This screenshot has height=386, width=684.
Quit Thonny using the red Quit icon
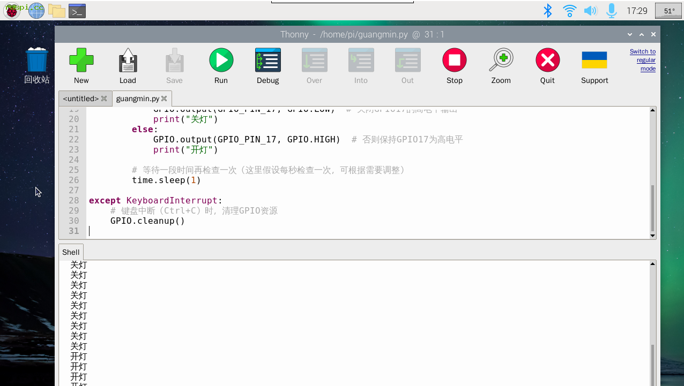point(547,60)
